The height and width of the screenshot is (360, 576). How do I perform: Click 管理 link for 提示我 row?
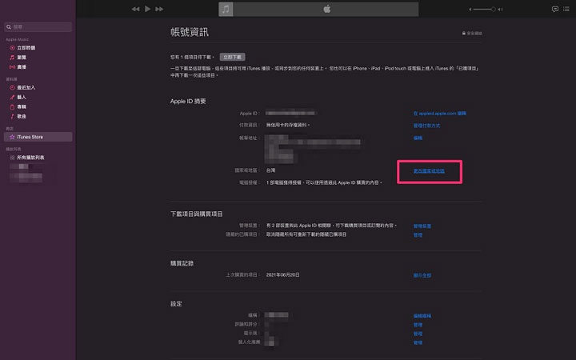[x=418, y=334]
